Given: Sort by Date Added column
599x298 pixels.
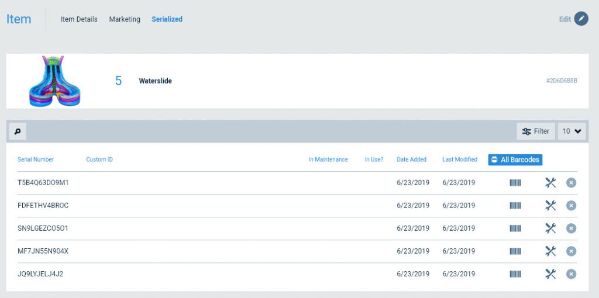Looking at the screenshot, I should pyautogui.click(x=411, y=160).
